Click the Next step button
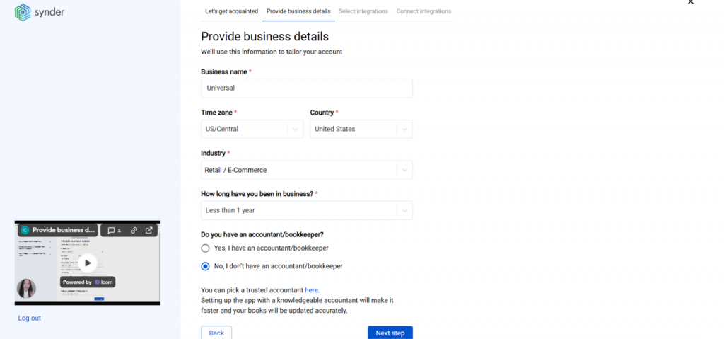The width and height of the screenshot is (724, 339). (x=390, y=333)
